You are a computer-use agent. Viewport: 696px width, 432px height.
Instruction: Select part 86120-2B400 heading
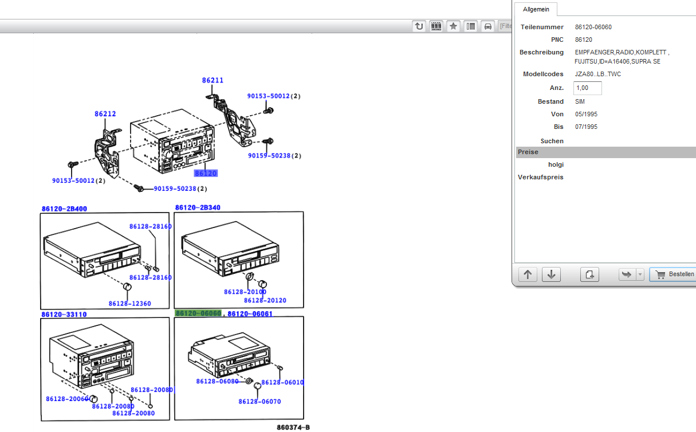tap(64, 209)
